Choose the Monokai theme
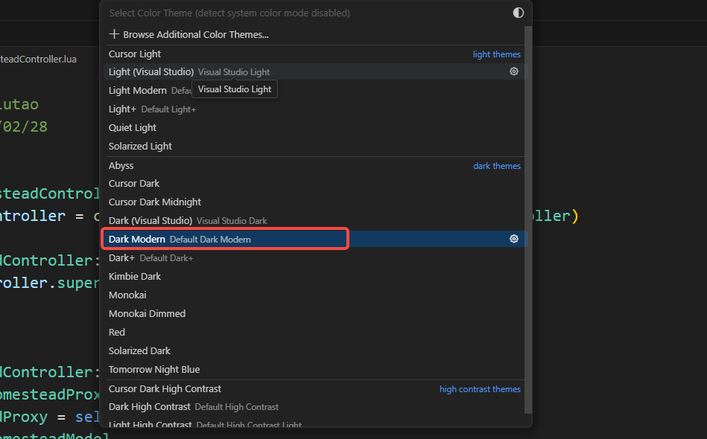This screenshot has height=439, width=707. 314,295
